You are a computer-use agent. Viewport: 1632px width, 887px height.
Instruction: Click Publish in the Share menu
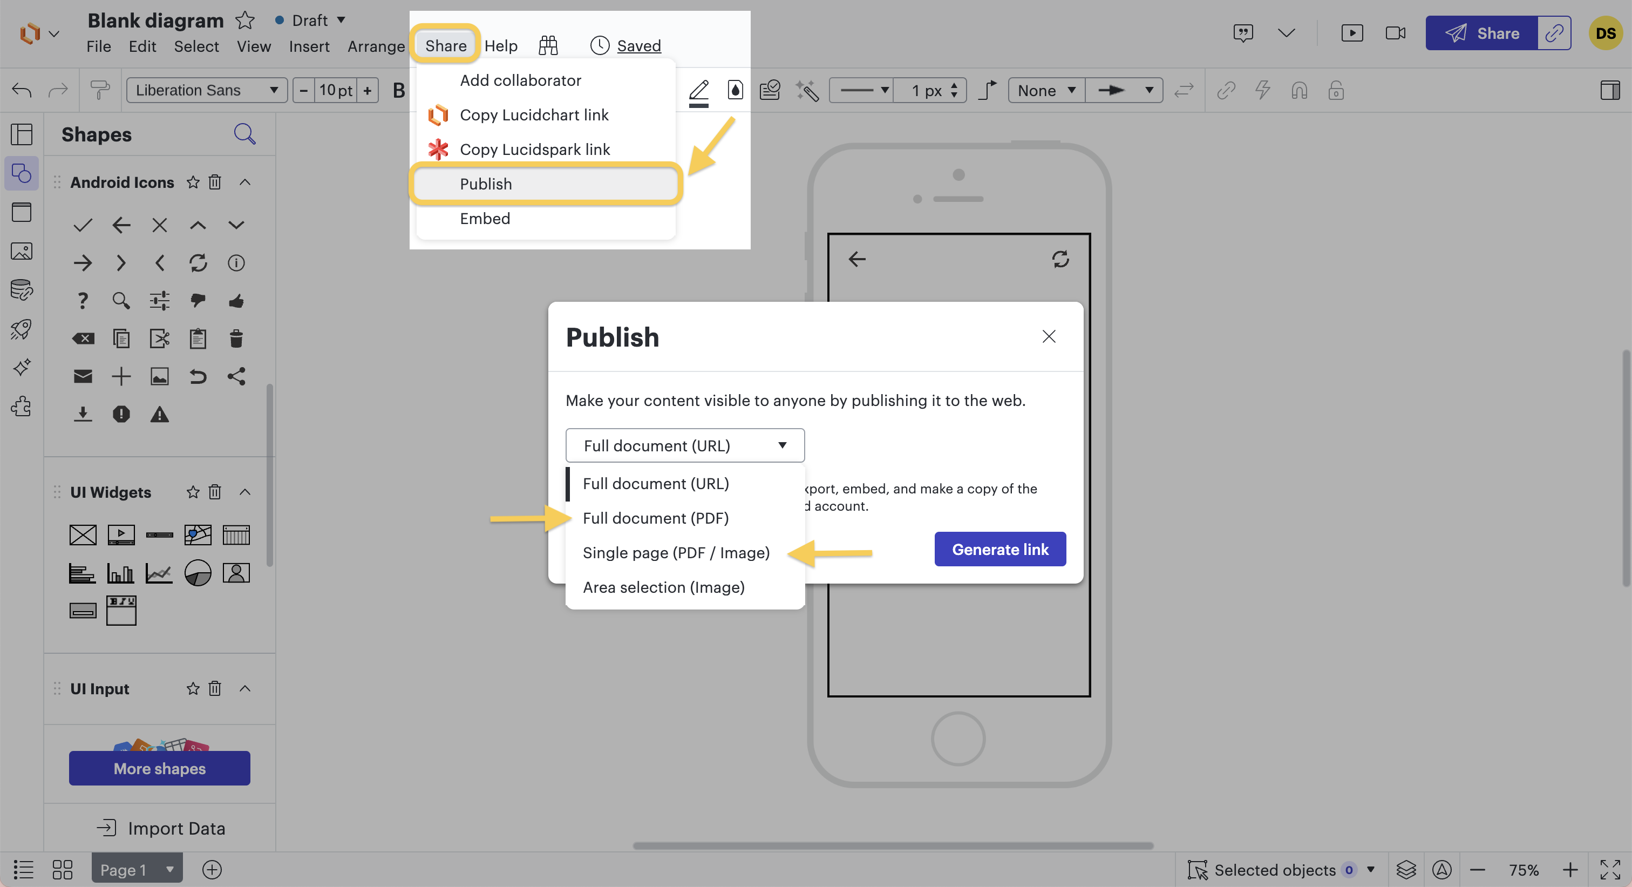tap(485, 184)
